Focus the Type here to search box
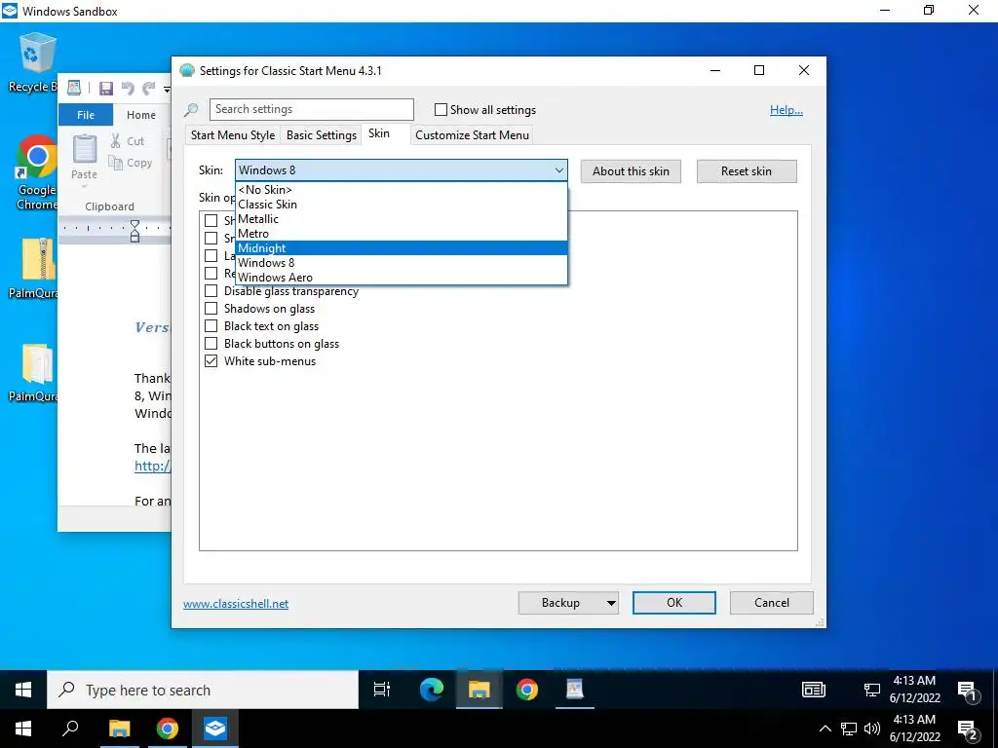Image resolution: width=998 pixels, height=748 pixels. [203, 690]
